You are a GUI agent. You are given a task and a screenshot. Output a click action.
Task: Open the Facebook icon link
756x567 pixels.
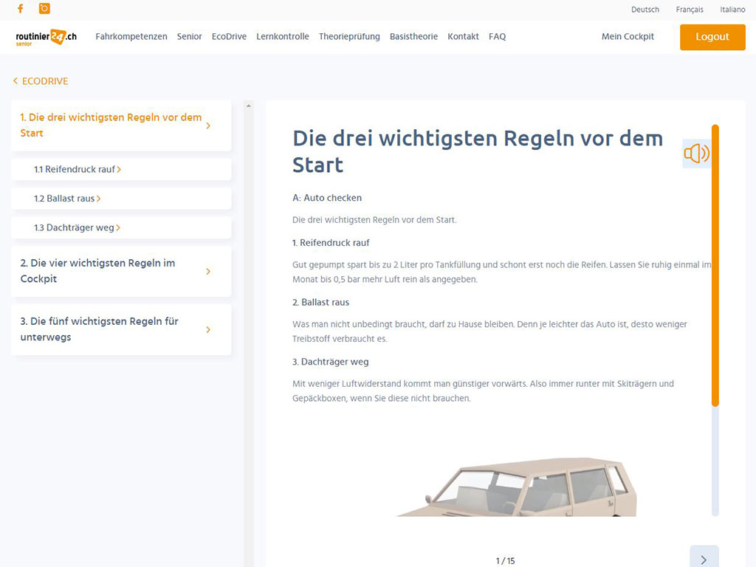20,9
